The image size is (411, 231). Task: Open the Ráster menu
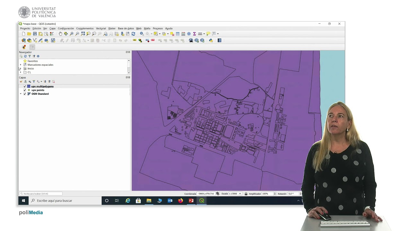[x=112, y=29]
